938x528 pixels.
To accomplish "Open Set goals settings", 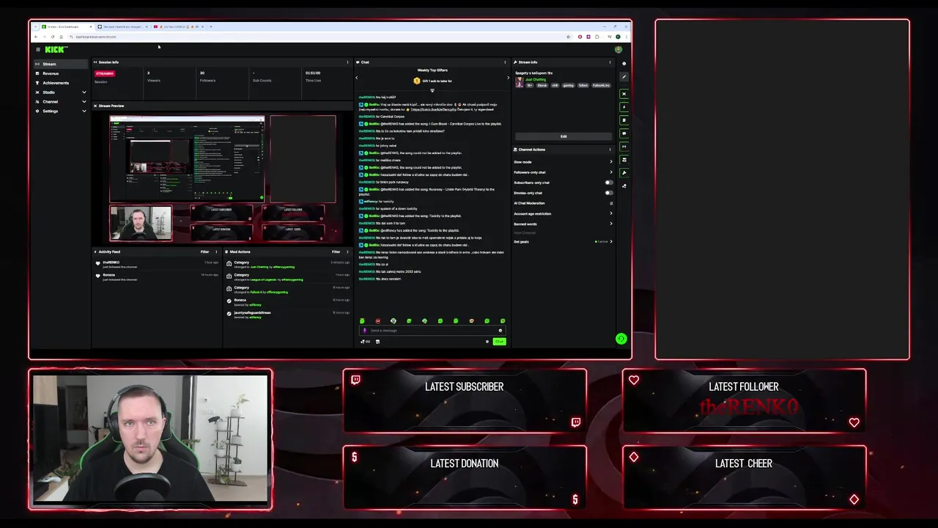I will [564, 241].
